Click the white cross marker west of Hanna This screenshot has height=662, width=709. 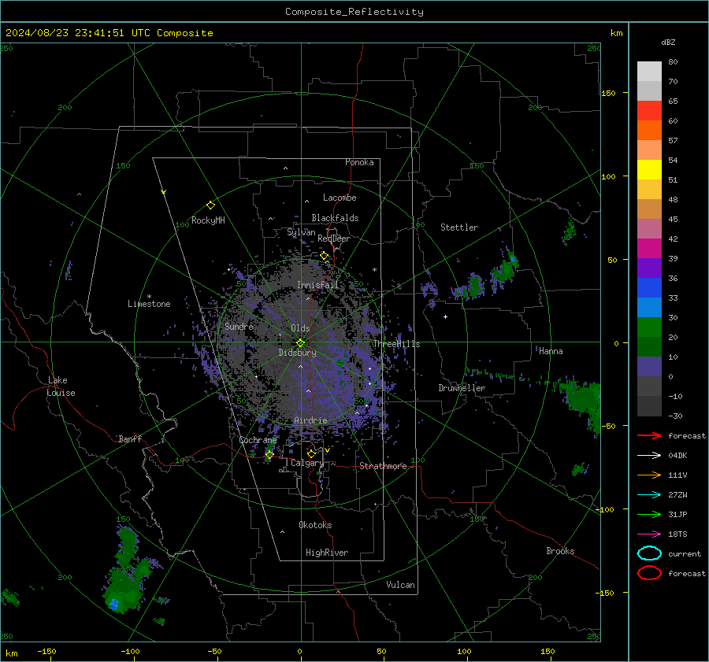(445, 316)
